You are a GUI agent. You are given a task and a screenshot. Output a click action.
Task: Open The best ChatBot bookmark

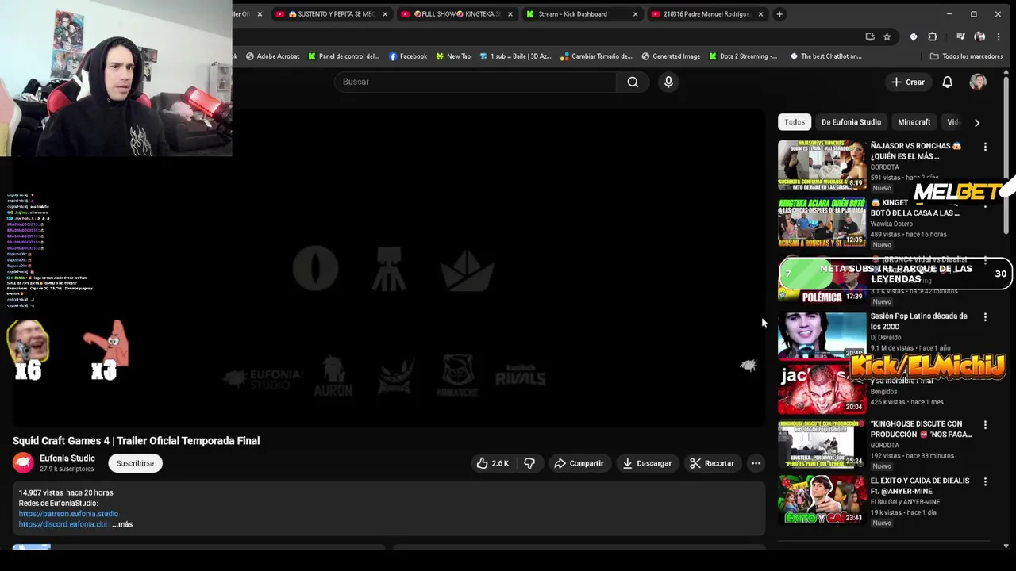tap(825, 56)
